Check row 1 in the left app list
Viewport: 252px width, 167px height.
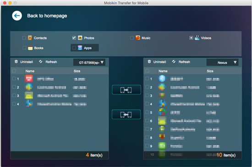(14, 78)
